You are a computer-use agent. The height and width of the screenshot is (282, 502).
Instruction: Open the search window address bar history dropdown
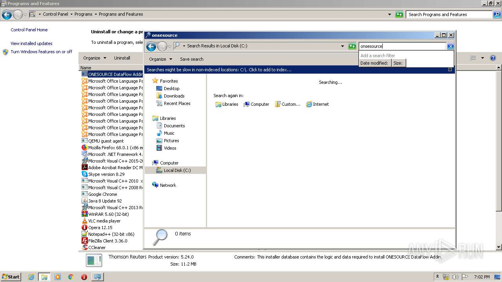coord(342,46)
